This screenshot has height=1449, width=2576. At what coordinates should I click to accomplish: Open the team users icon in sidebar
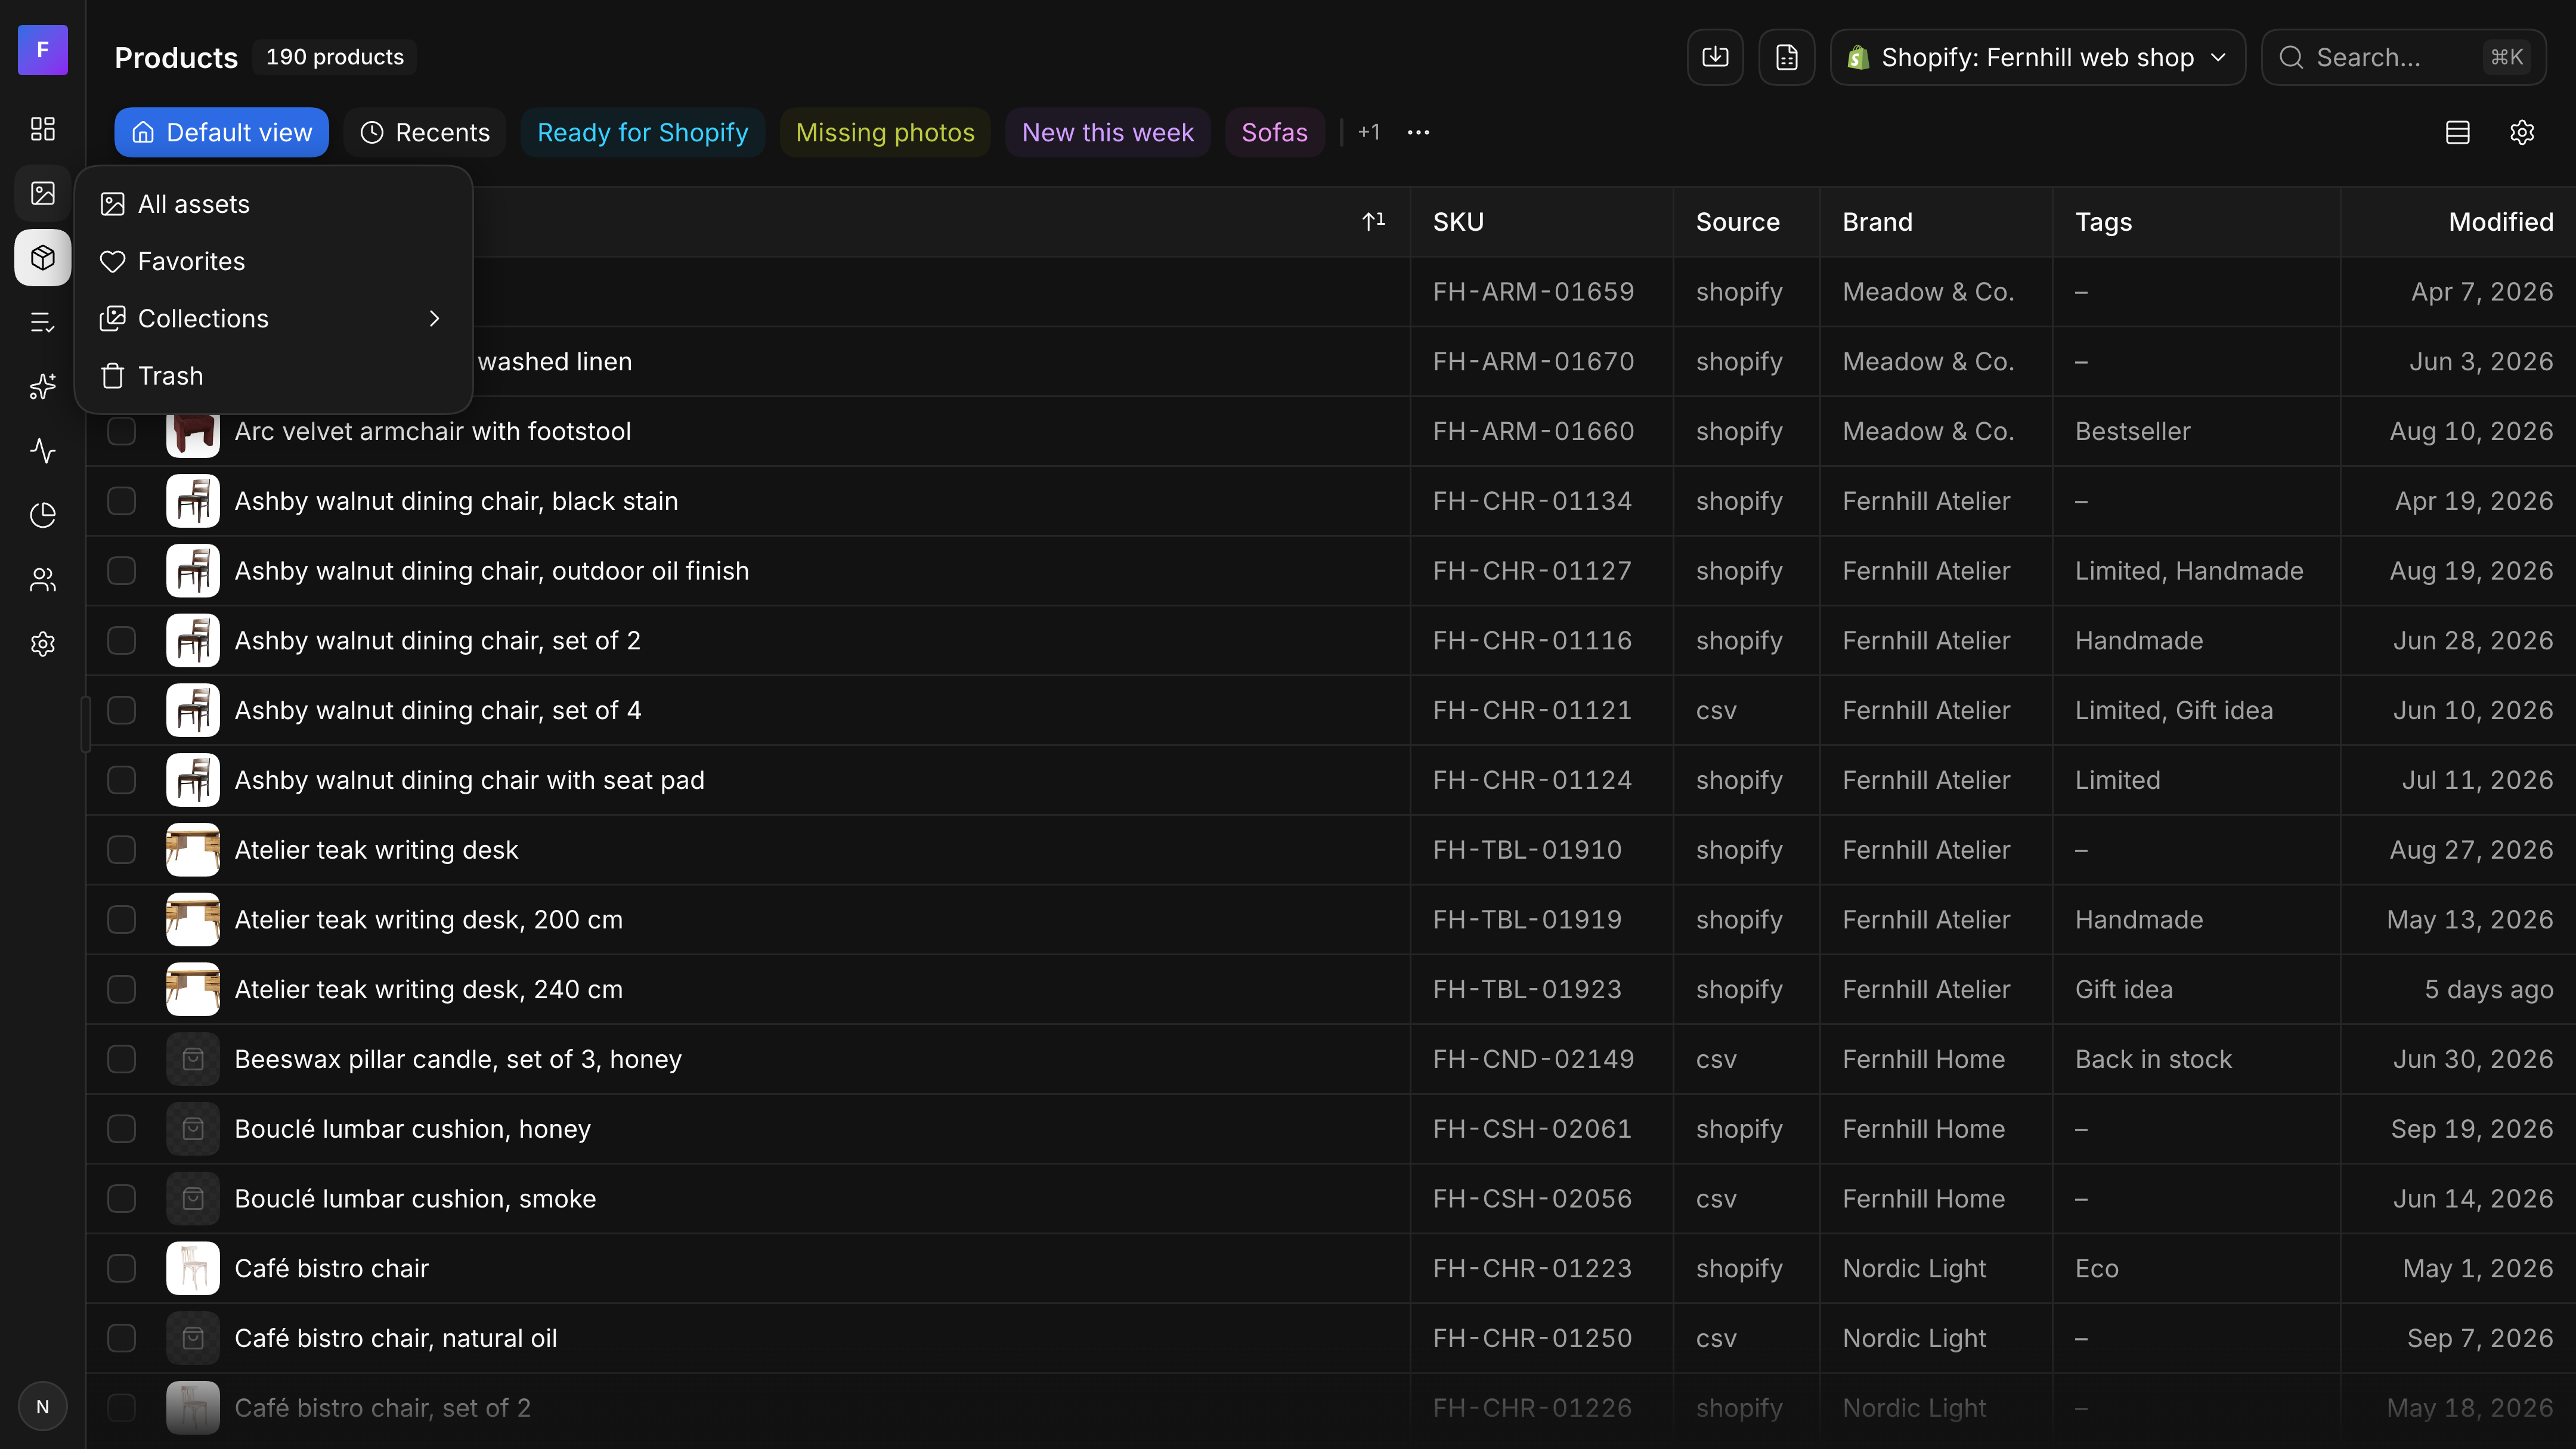pyautogui.click(x=42, y=580)
